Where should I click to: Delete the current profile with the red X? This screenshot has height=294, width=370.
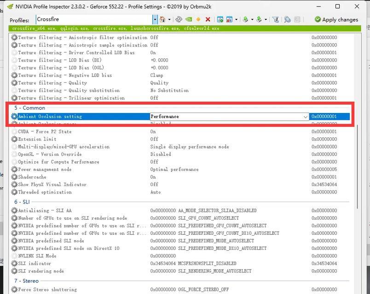(208, 19)
